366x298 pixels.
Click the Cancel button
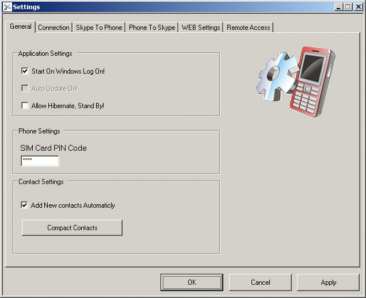(260, 282)
